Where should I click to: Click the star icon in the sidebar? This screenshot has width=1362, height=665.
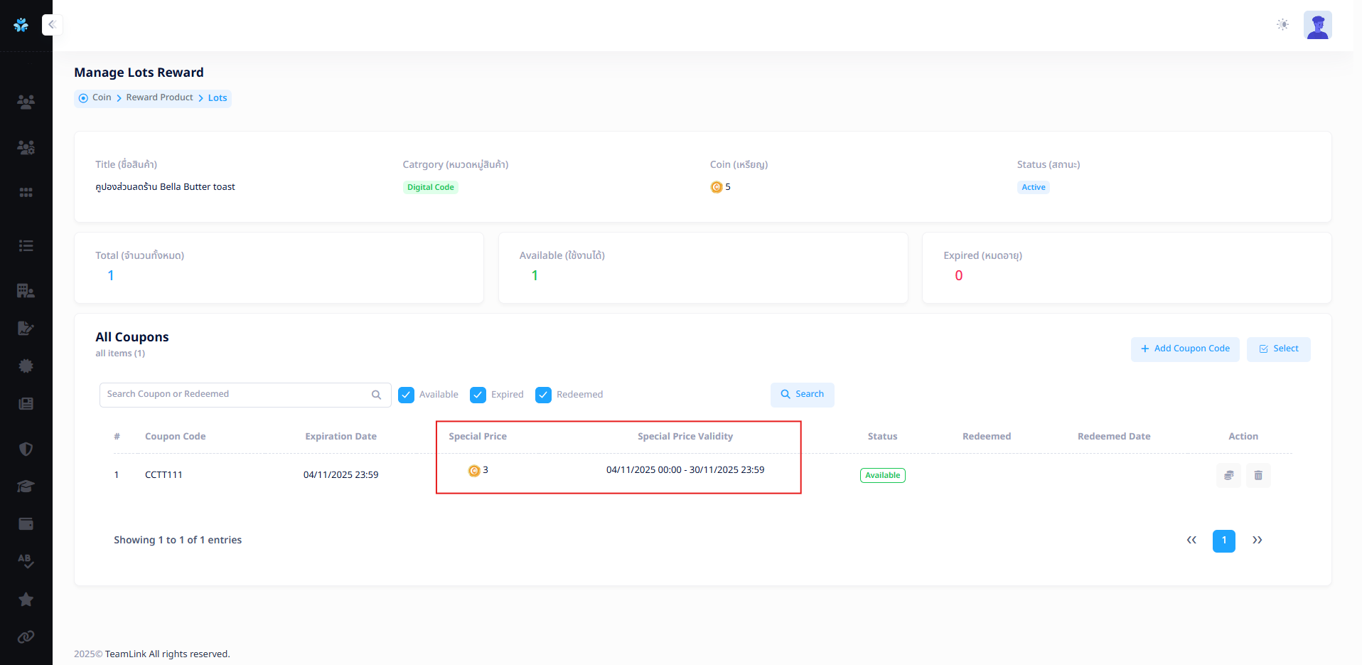click(26, 600)
